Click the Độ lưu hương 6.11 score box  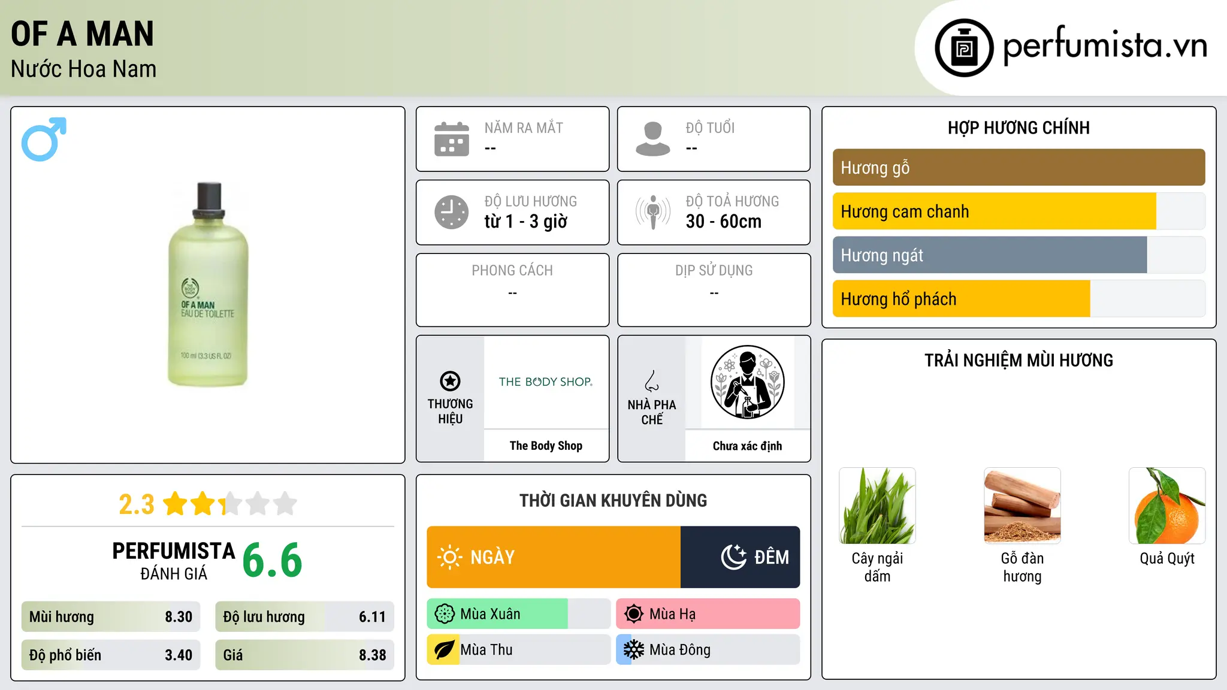tap(304, 617)
